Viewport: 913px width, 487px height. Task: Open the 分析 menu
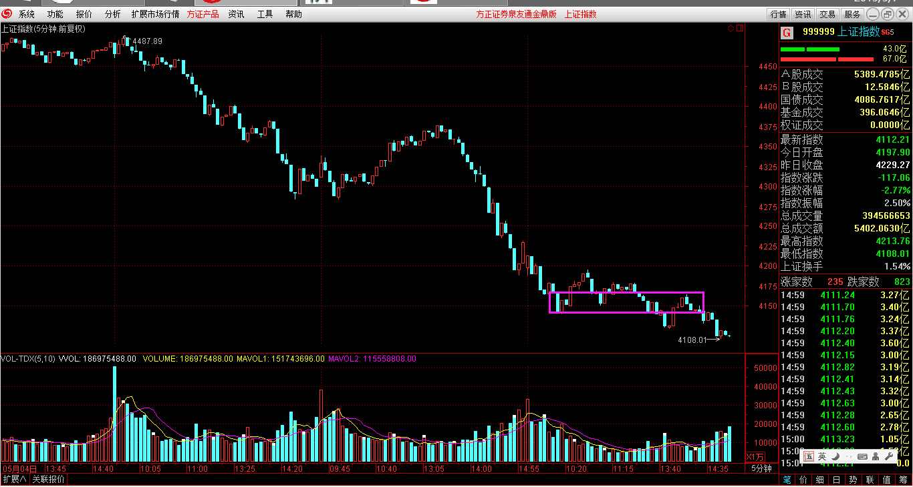point(113,14)
